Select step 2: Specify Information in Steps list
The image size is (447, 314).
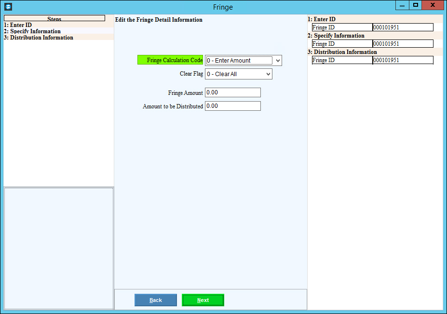[59, 31]
